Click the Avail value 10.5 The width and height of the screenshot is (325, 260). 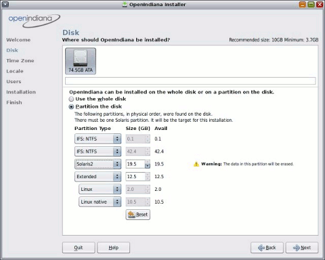[x=159, y=202]
